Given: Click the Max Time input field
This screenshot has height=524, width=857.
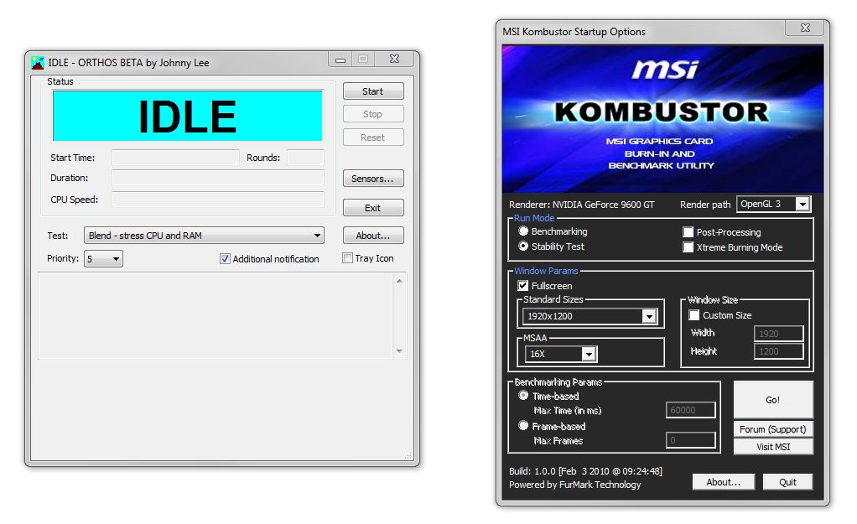Looking at the screenshot, I should pos(691,410).
